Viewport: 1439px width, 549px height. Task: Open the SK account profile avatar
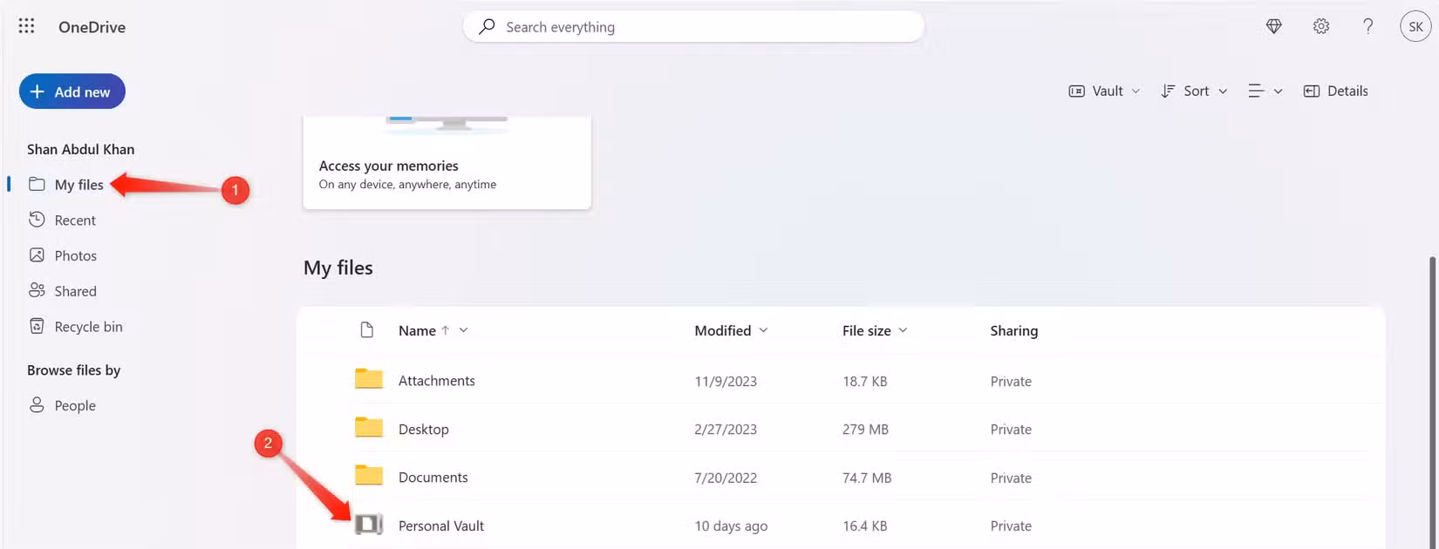pos(1415,27)
